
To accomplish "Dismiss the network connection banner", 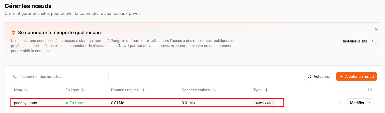I will coord(376,29).
